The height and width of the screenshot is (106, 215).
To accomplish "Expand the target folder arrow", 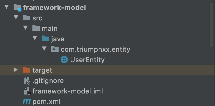I will point(16,70).
